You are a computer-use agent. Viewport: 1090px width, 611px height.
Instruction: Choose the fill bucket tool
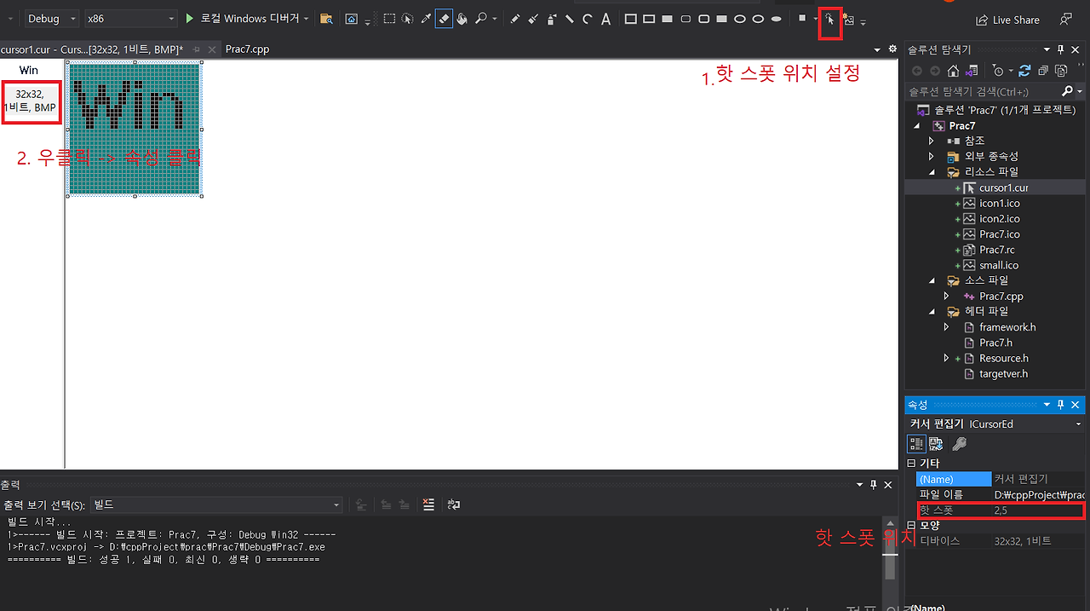coord(462,19)
